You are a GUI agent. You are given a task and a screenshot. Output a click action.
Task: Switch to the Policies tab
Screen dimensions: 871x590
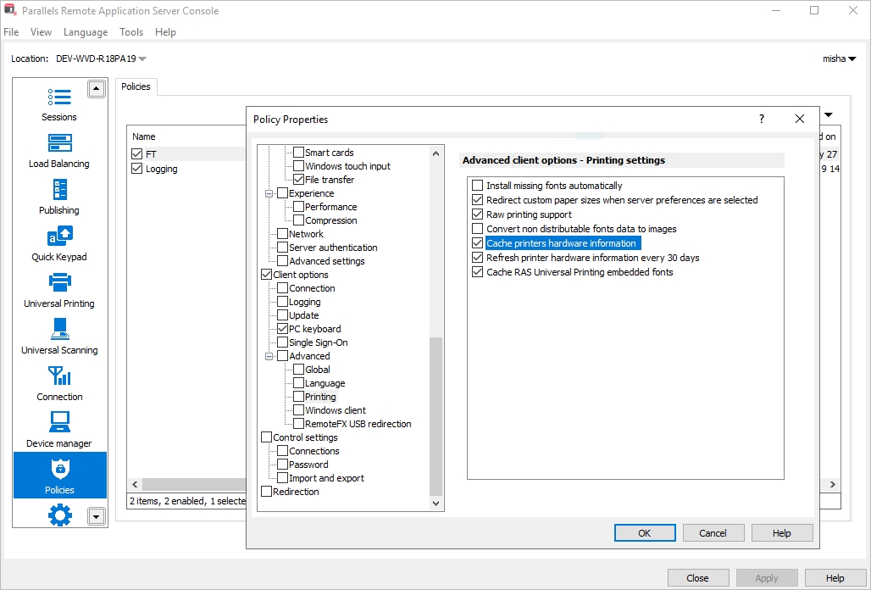pos(136,86)
